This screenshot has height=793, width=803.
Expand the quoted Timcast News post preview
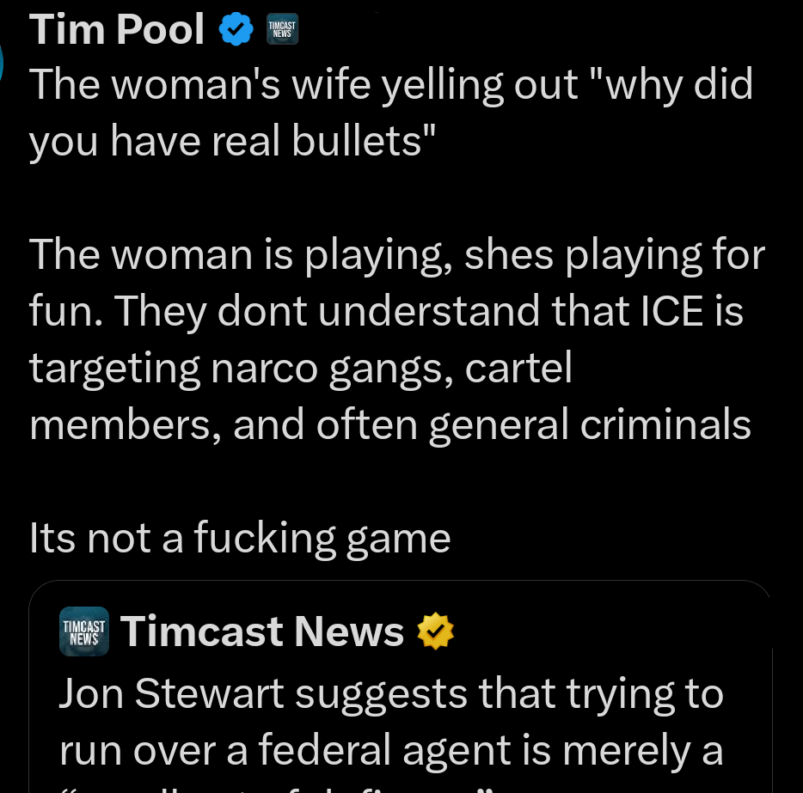[400, 687]
